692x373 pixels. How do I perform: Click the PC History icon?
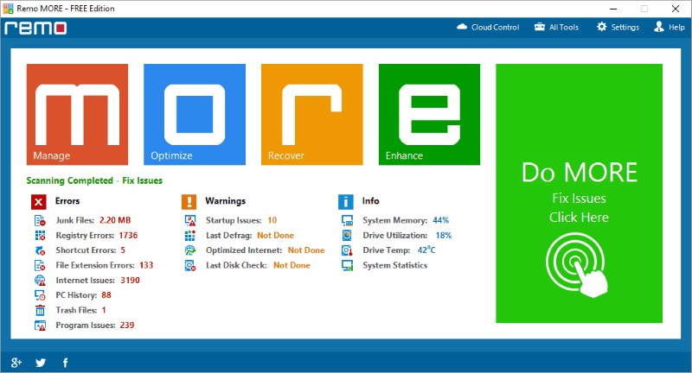coord(40,295)
